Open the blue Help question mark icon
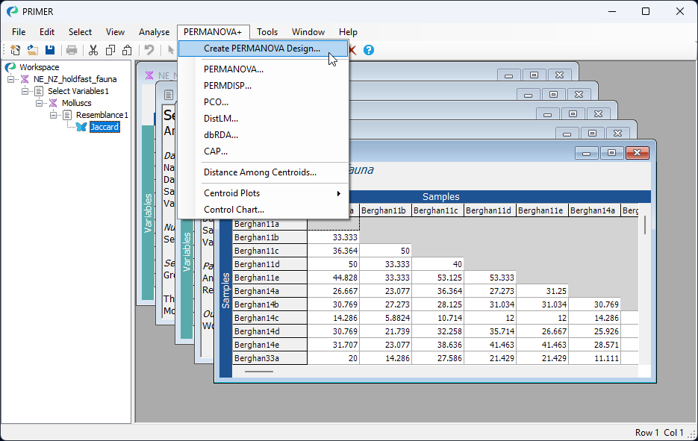 [369, 50]
